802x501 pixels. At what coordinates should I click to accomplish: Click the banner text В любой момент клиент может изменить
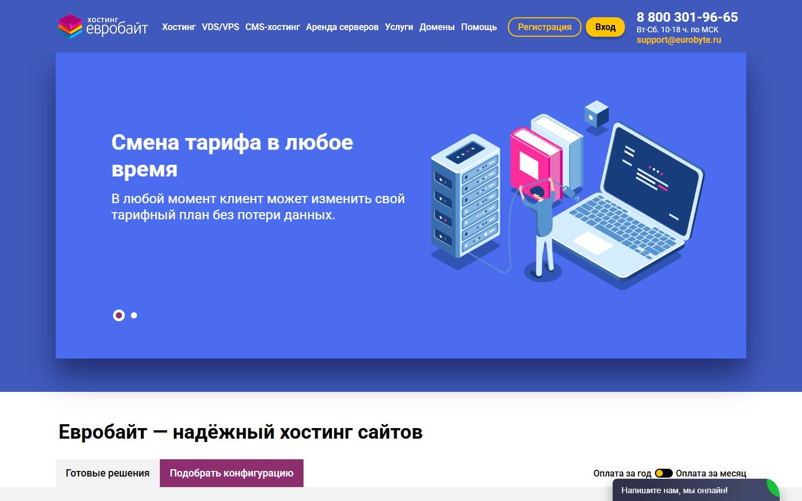click(258, 207)
